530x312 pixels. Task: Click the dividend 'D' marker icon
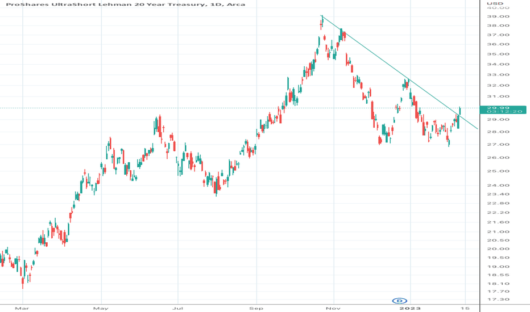400,301
